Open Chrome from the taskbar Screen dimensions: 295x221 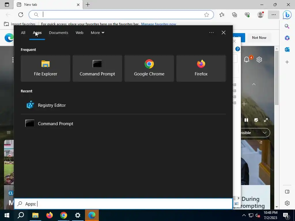(x=64, y=215)
